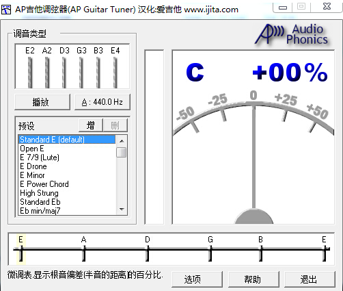
Task: Click the B marker on the string bar
Action: (261, 249)
